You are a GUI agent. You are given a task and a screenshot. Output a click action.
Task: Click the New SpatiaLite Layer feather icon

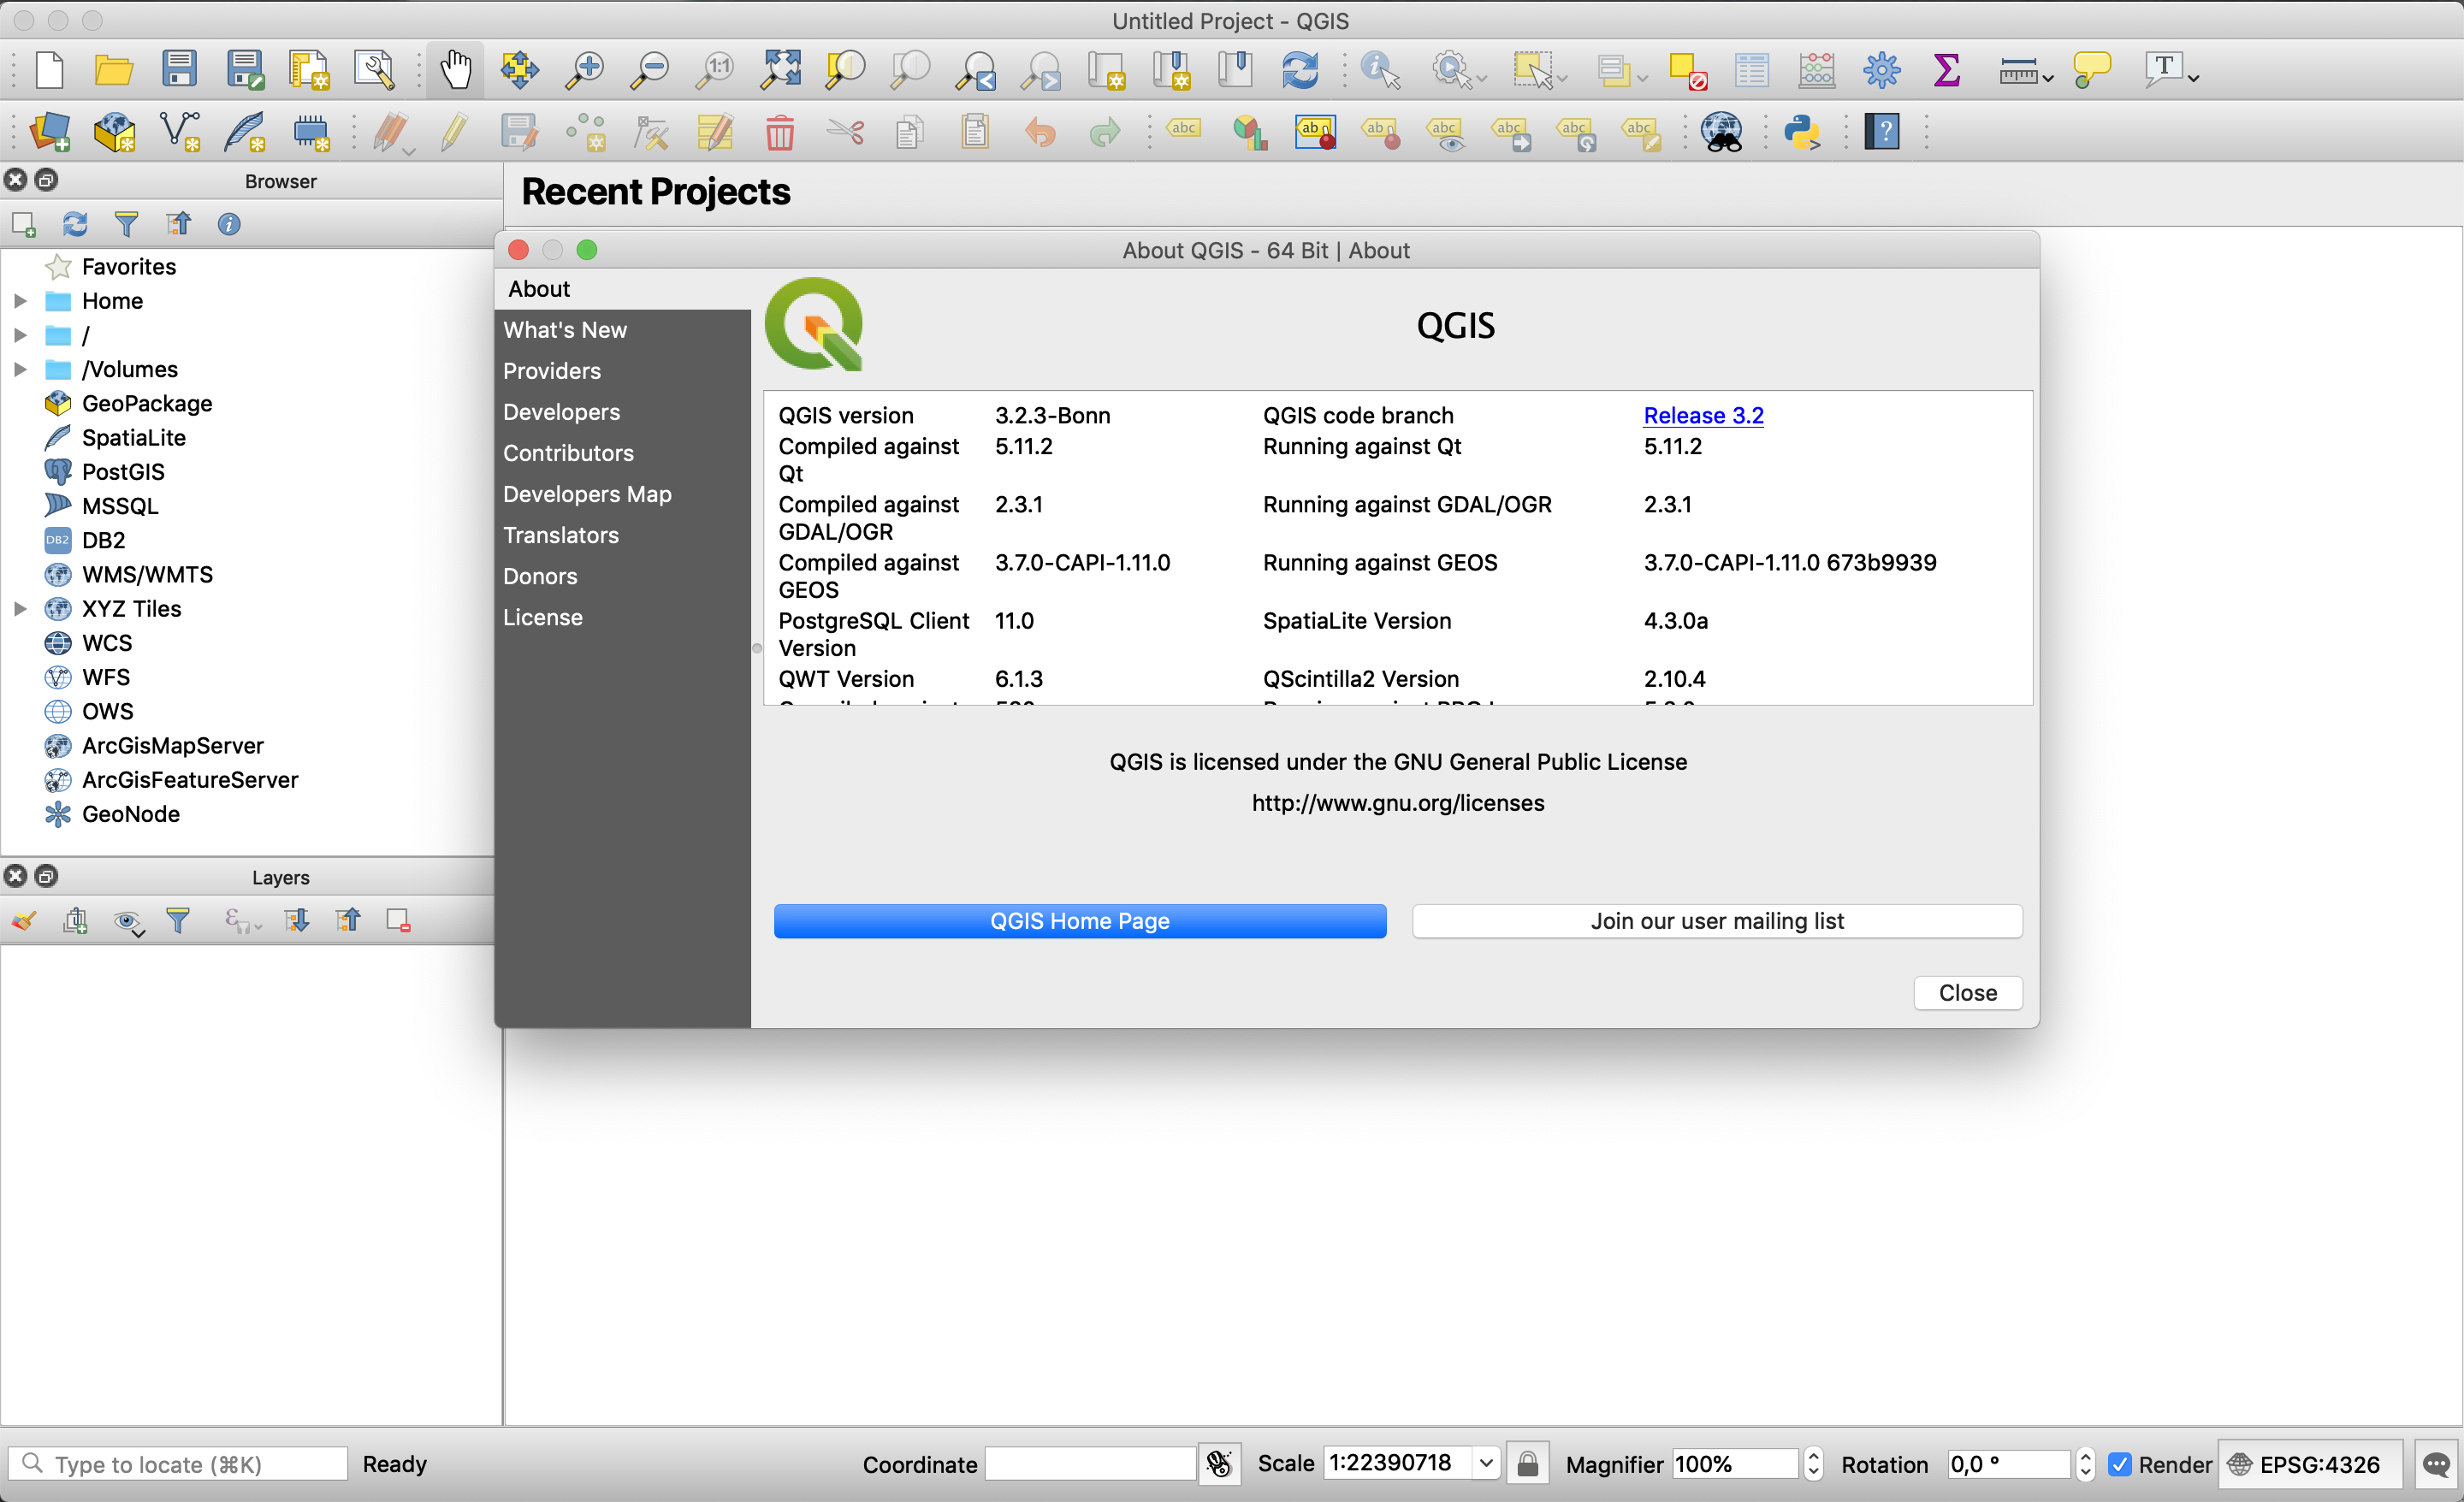245,132
